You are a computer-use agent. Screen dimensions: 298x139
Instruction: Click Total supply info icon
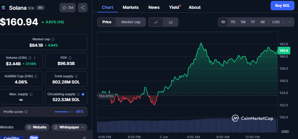[76, 76]
